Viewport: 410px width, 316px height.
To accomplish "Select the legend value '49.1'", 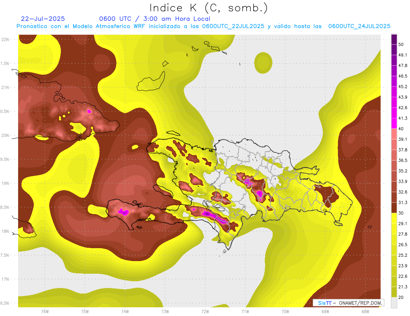I will 403,55.
